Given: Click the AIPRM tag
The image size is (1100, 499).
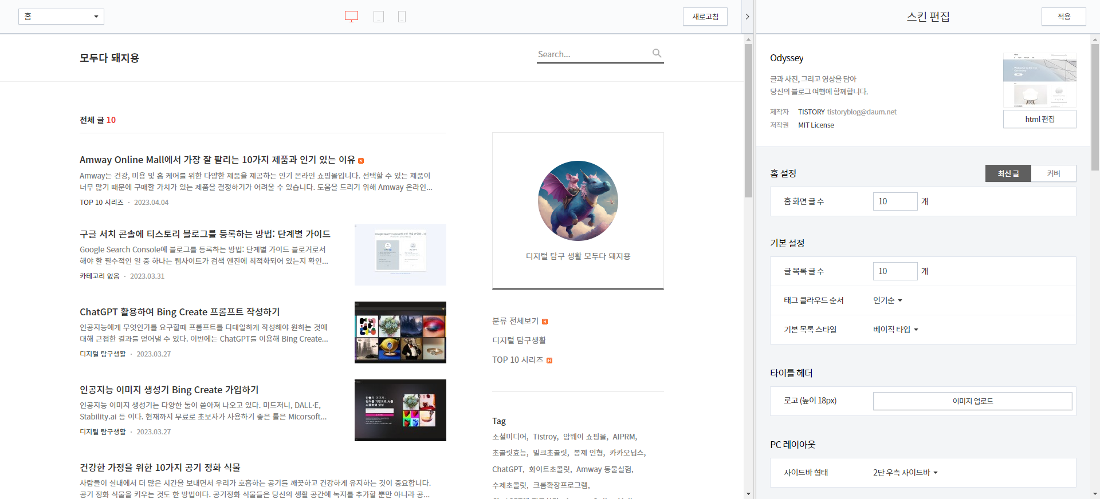Looking at the screenshot, I should [x=623, y=437].
